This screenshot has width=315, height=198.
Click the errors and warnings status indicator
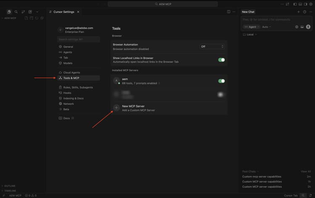pyautogui.click(x=31, y=195)
